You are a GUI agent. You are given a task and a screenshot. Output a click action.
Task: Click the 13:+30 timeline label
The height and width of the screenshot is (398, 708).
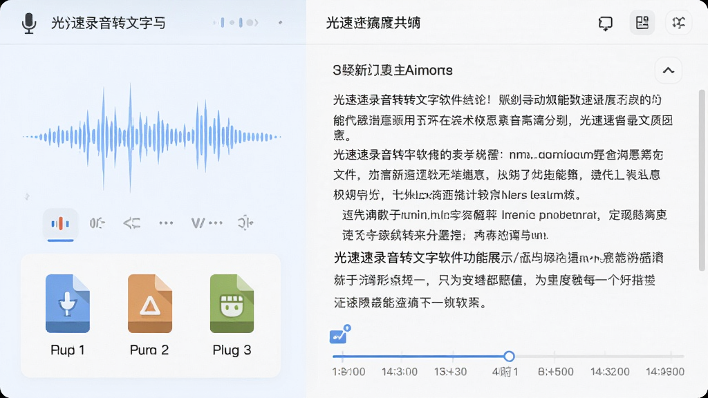click(451, 372)
